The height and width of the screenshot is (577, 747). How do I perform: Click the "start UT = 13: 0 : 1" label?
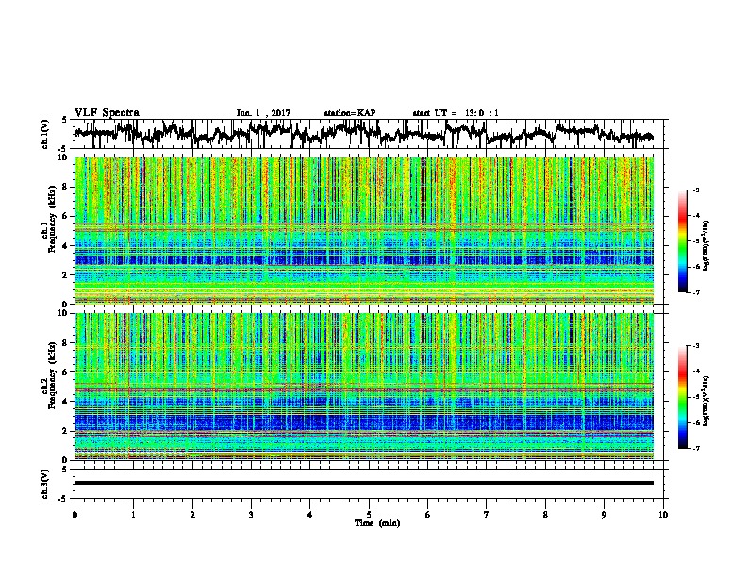(x=456, y=113)
